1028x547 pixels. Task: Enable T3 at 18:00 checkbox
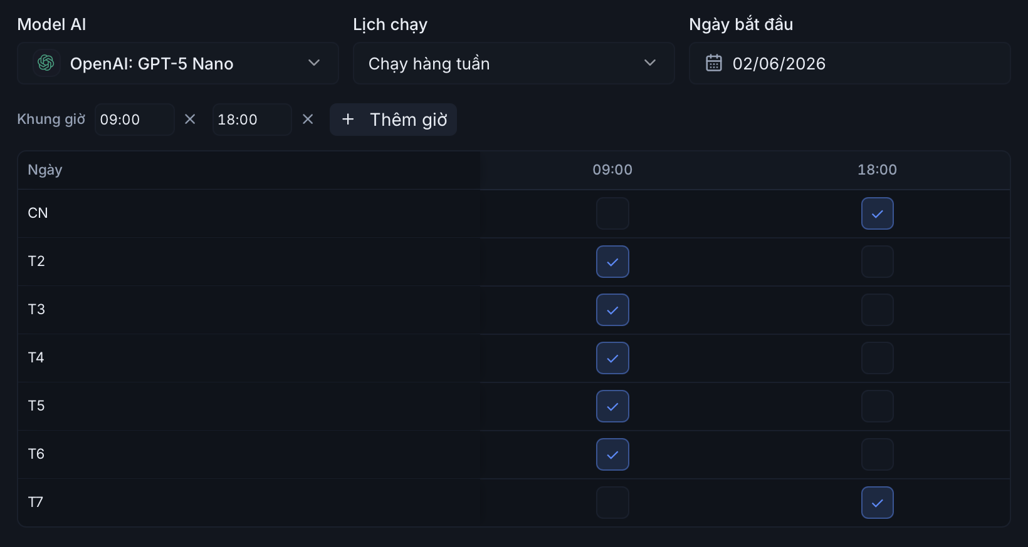click(878, 310)
